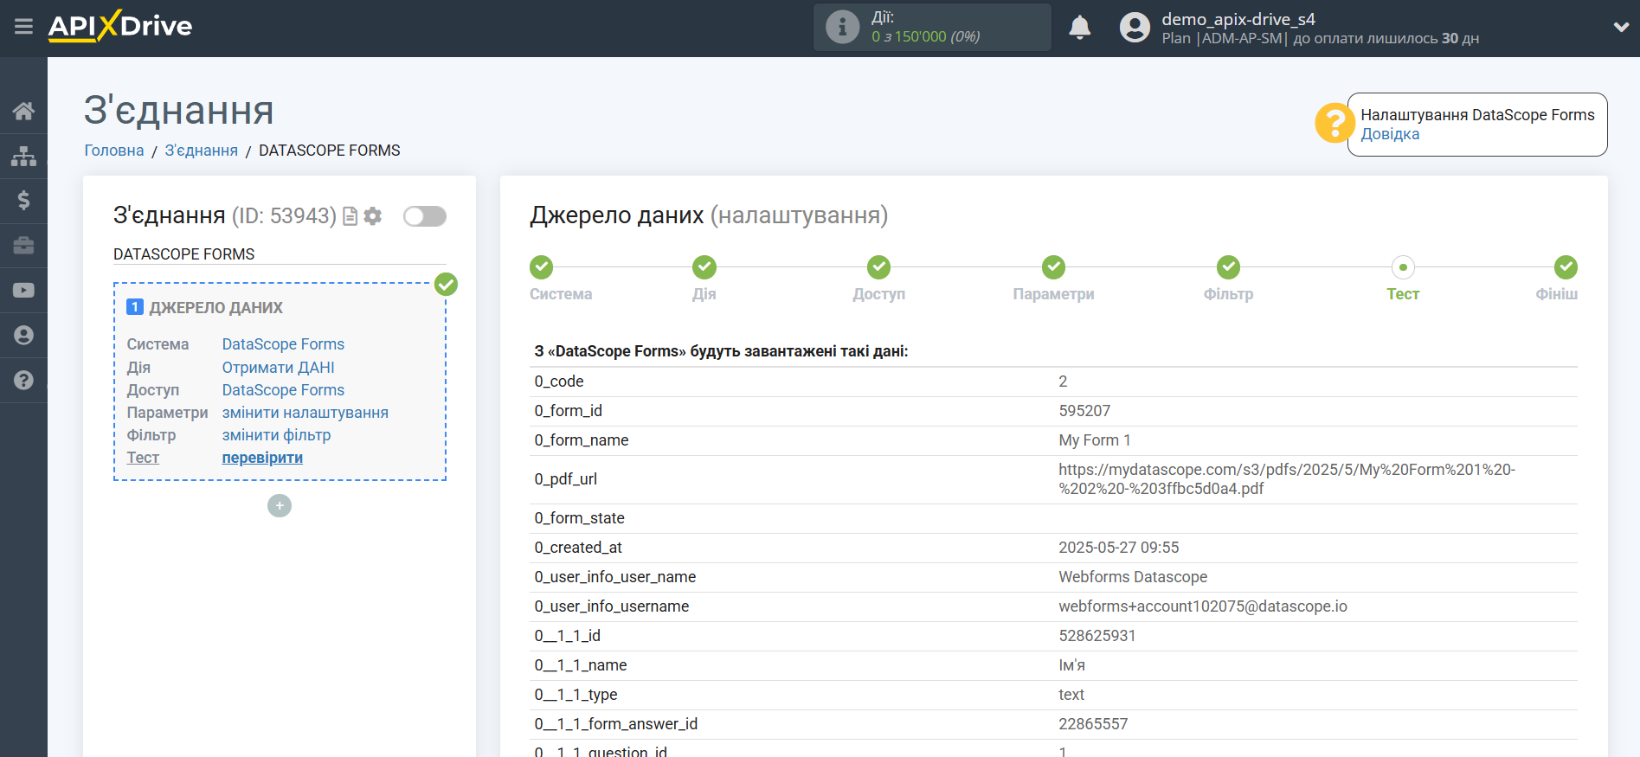Click змінити налаштування link
This screenshot has height=757, width=1640.
tap(305, 413)
